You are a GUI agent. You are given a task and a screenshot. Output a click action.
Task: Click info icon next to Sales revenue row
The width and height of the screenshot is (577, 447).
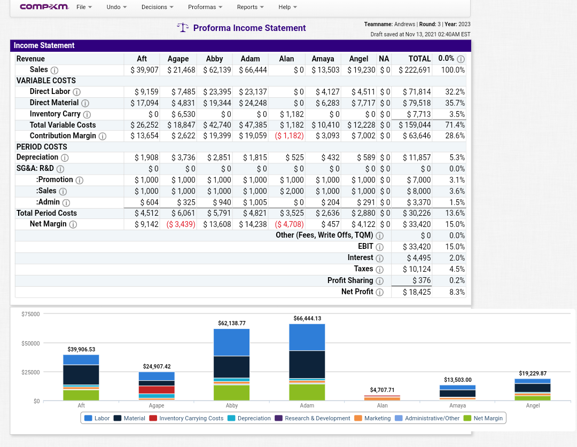(54, 70)
